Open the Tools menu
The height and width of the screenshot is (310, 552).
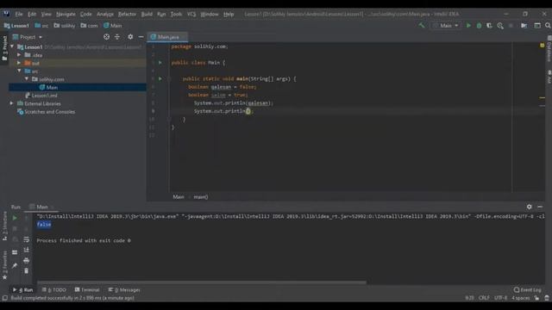(176, 14)
